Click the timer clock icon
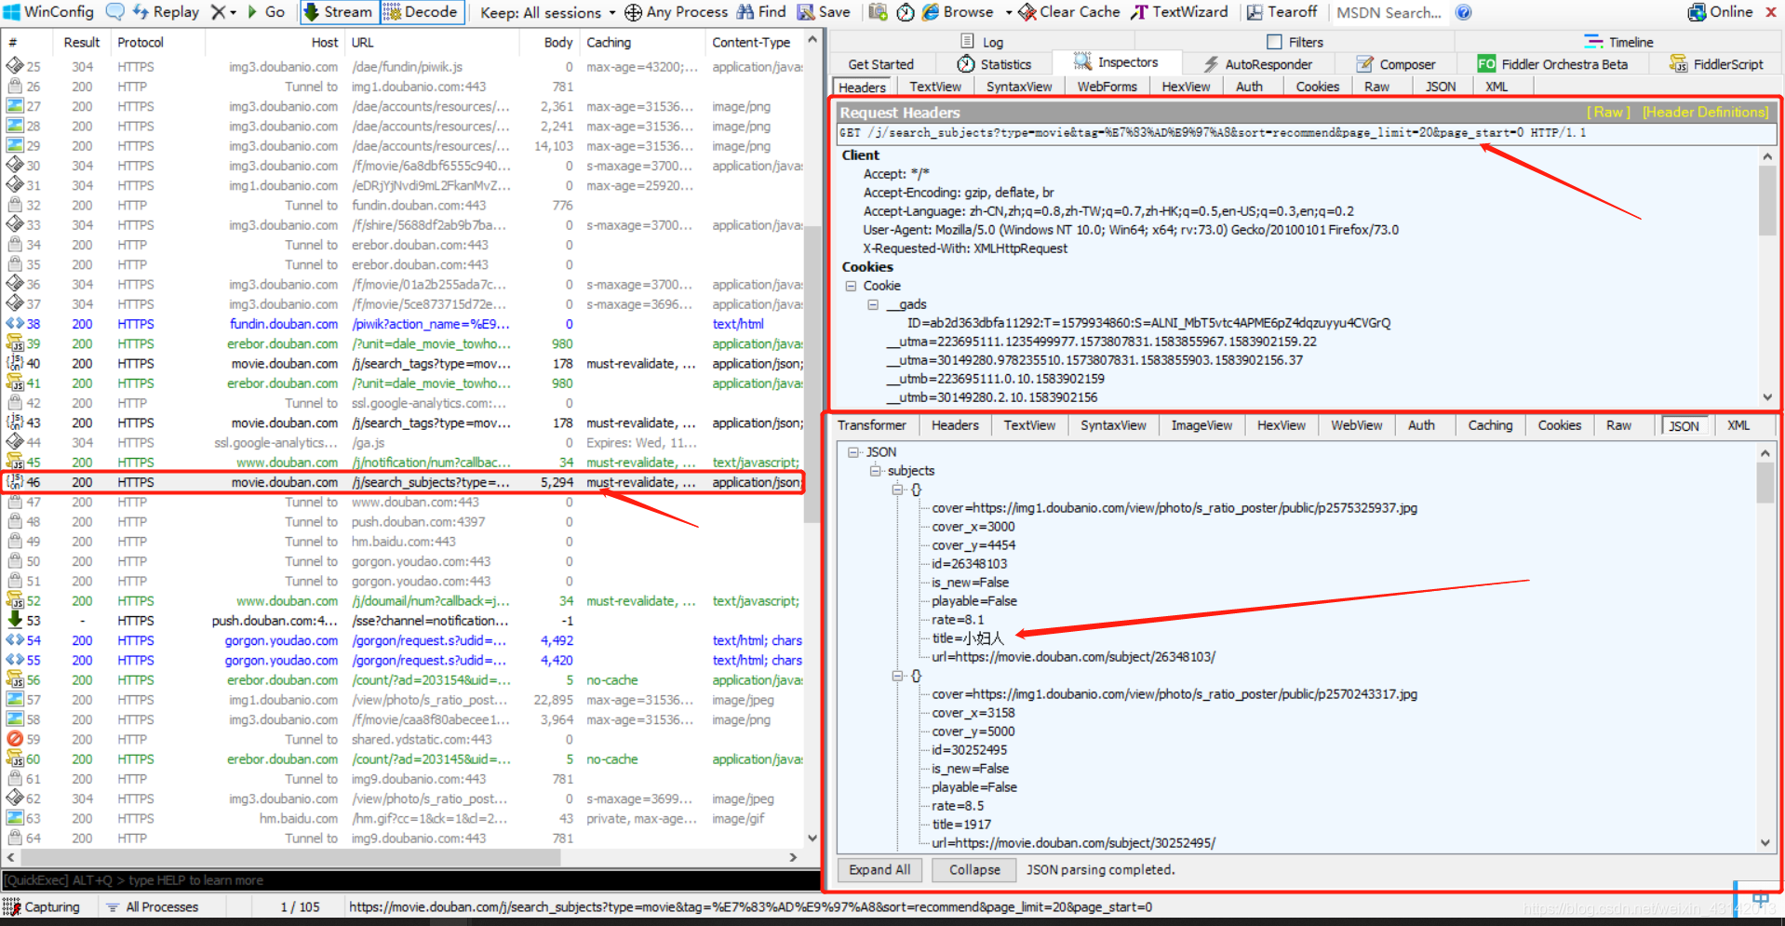Viewport: 1785px width, 926px height. tap(905, 12)
